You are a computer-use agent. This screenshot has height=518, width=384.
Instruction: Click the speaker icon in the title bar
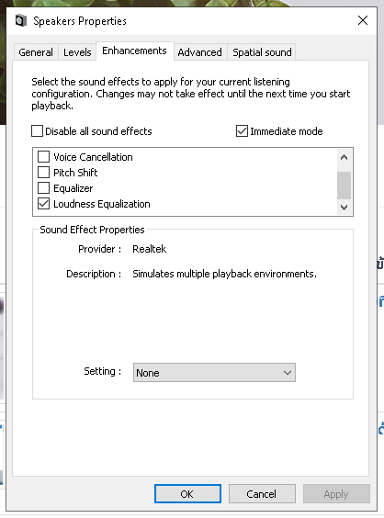coord(20,21)
